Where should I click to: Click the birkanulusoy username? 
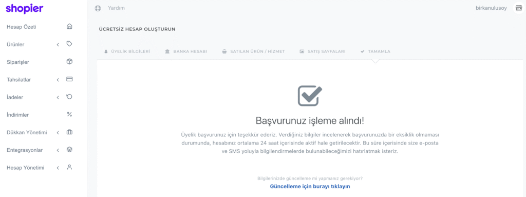491,8
